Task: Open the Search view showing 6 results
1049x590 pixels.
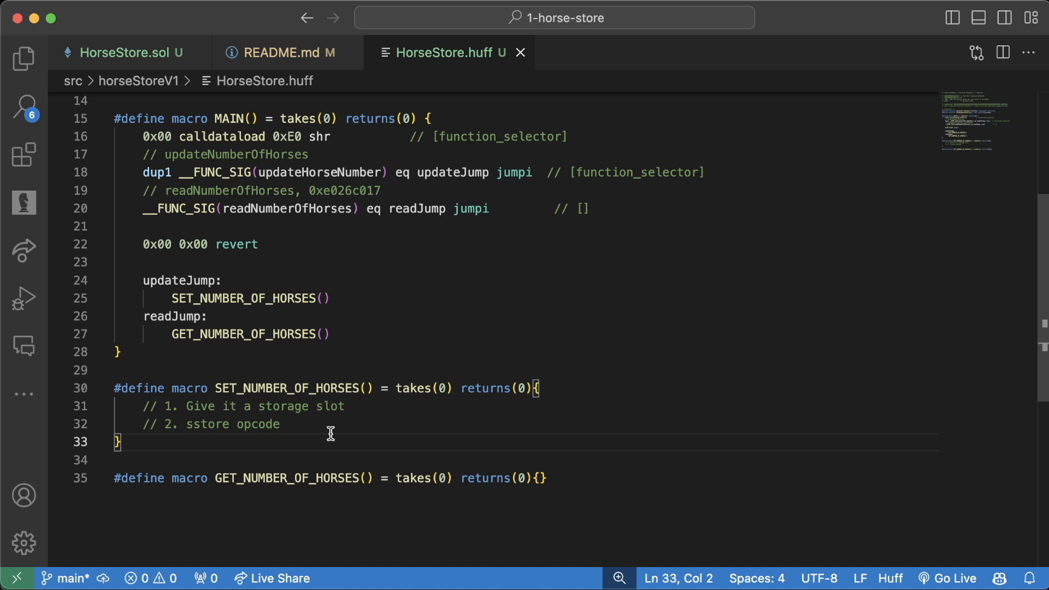Action: pyautogui.click(x=23, y=108)
